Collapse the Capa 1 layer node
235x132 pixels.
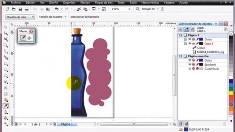[185, 44]
